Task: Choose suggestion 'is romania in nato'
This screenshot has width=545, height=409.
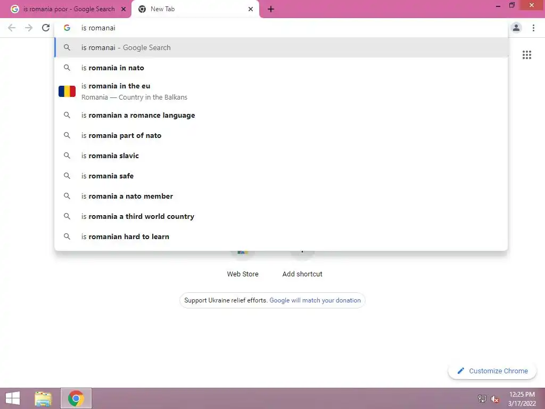Action: tap(281, 68)
